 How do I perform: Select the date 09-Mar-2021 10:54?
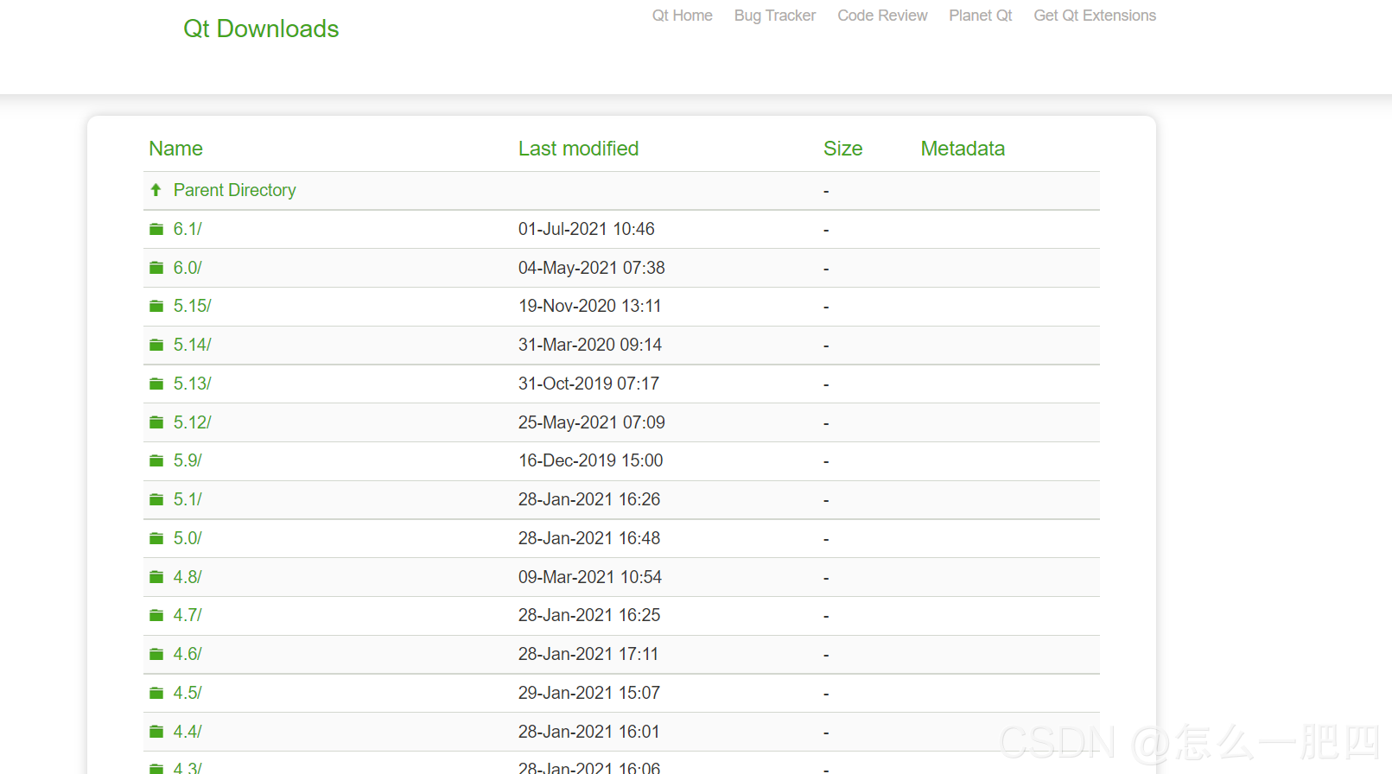[590, 577]
